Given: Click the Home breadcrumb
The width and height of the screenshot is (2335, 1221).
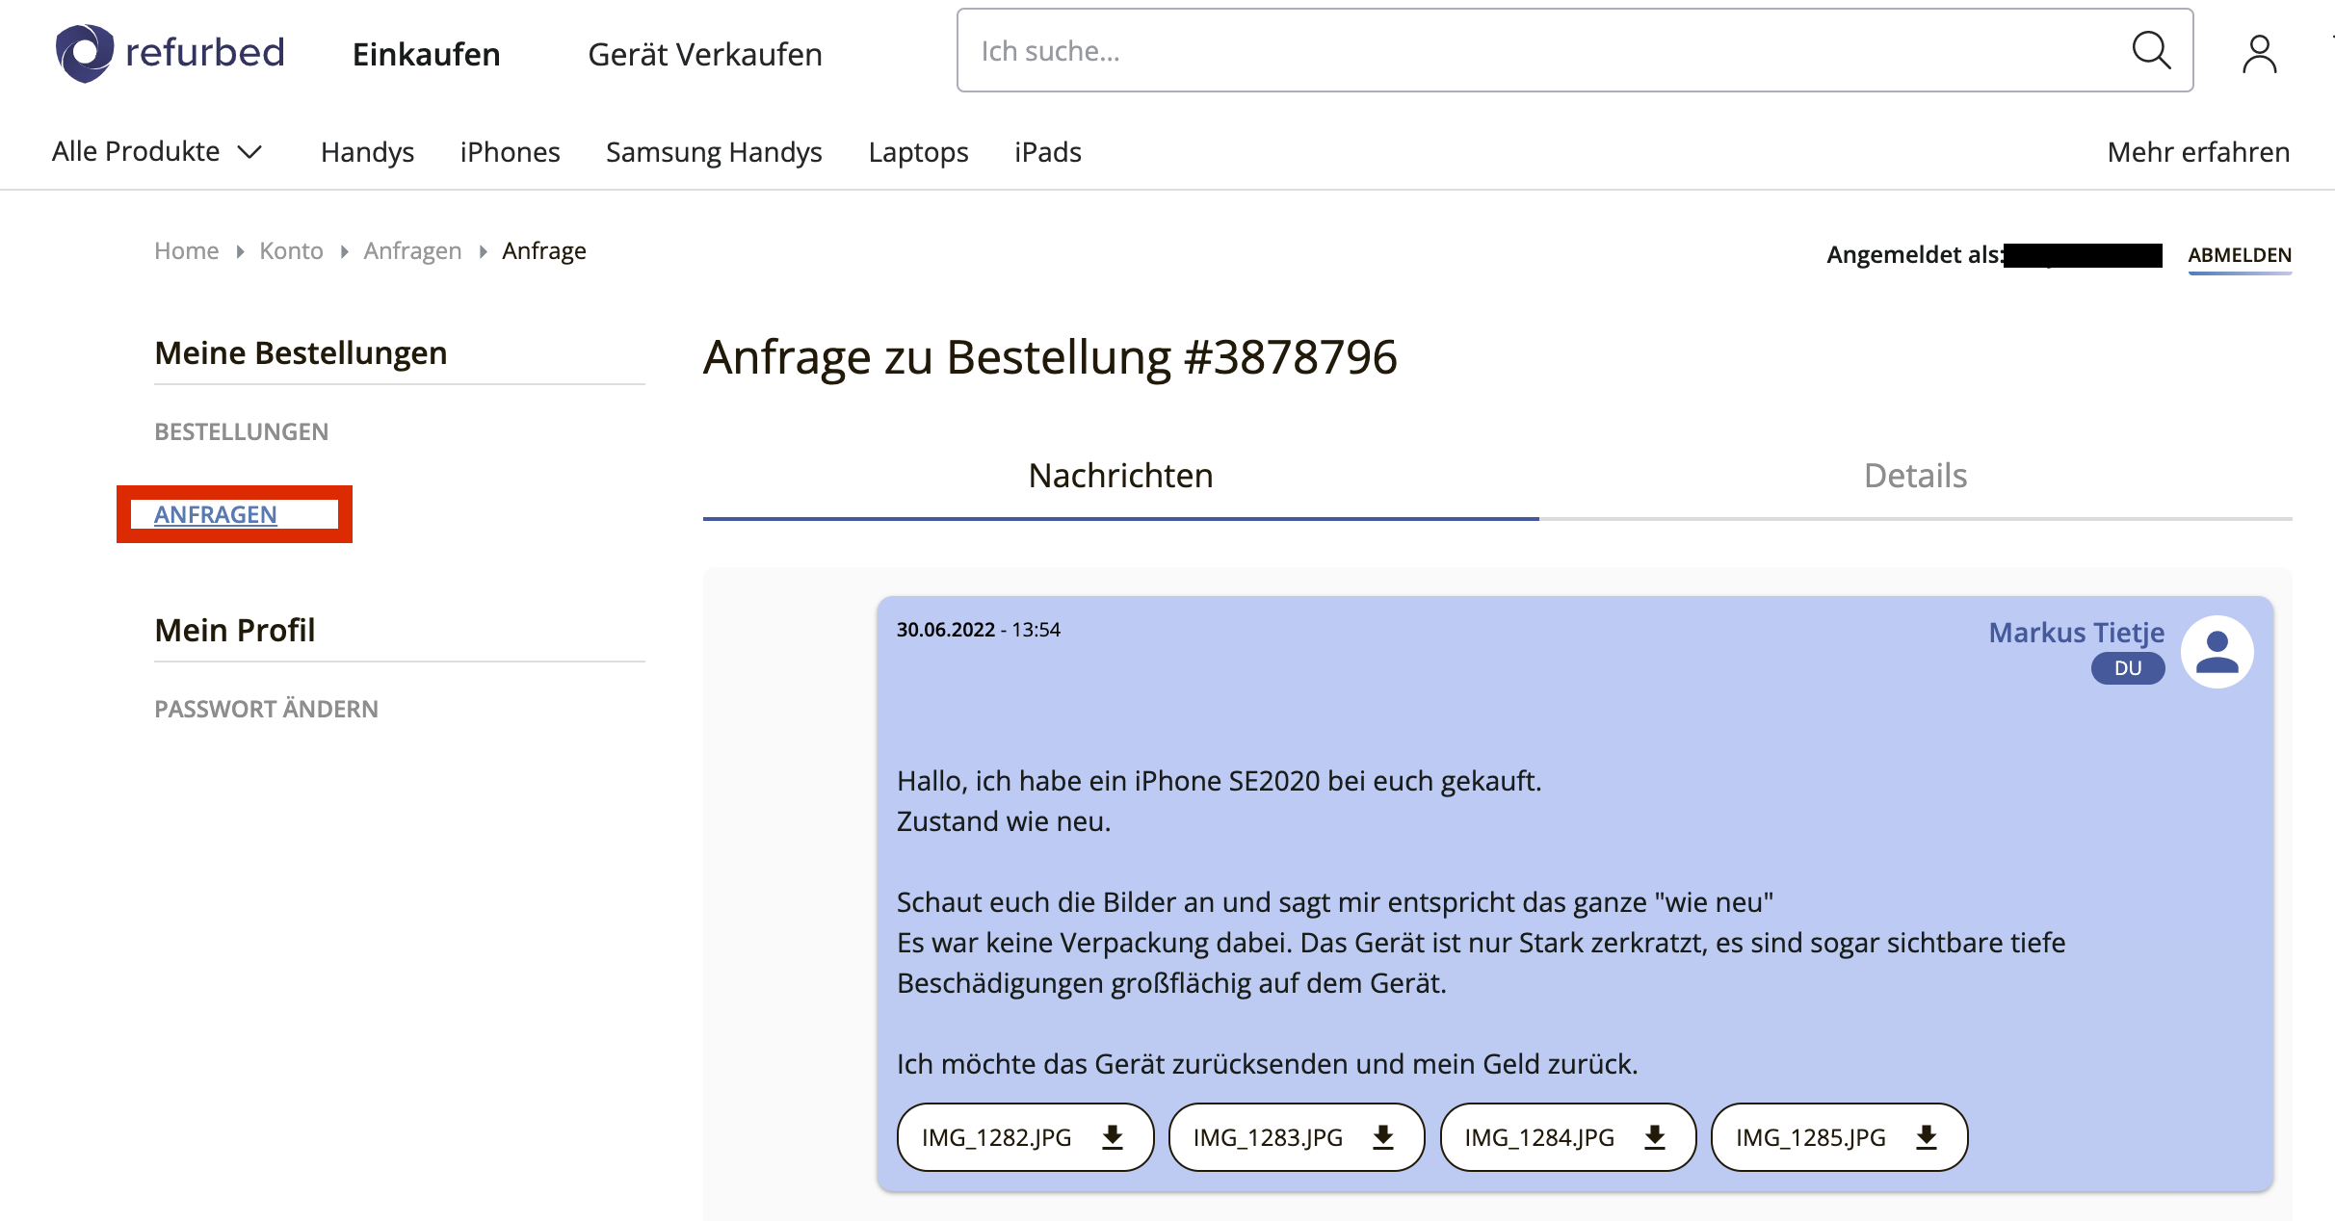Looking at the screenshot, I should tap(187, 251).
